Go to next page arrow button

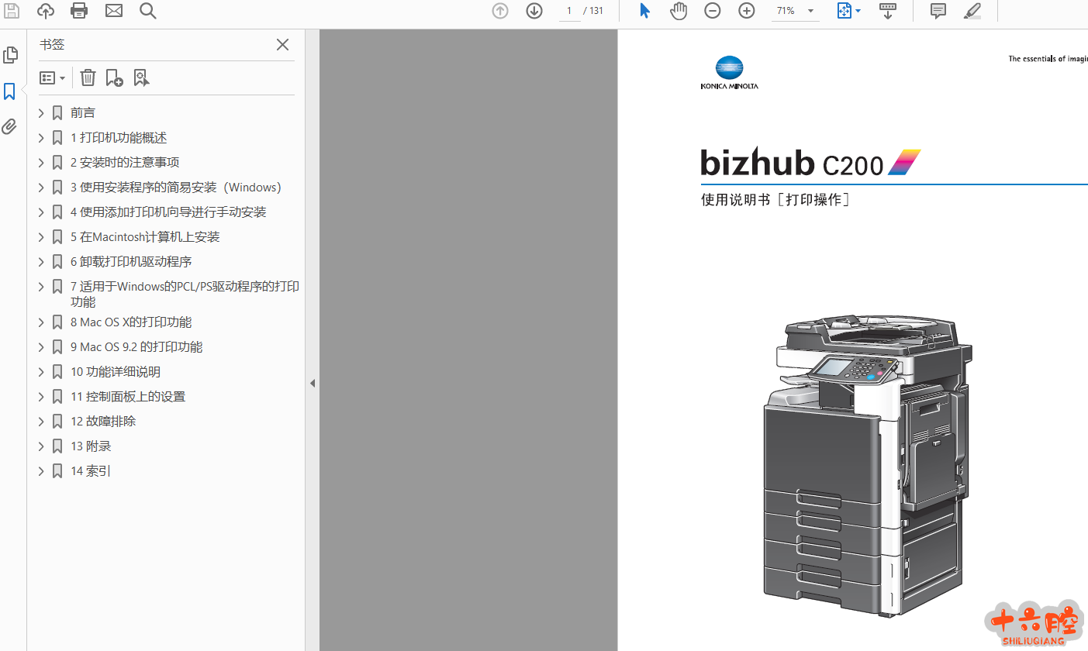point(534,11)
